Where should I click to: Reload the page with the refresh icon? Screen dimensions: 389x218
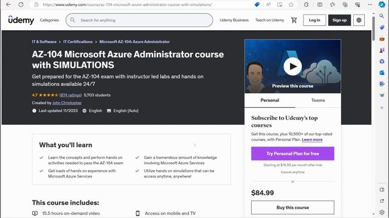(21, 4)
